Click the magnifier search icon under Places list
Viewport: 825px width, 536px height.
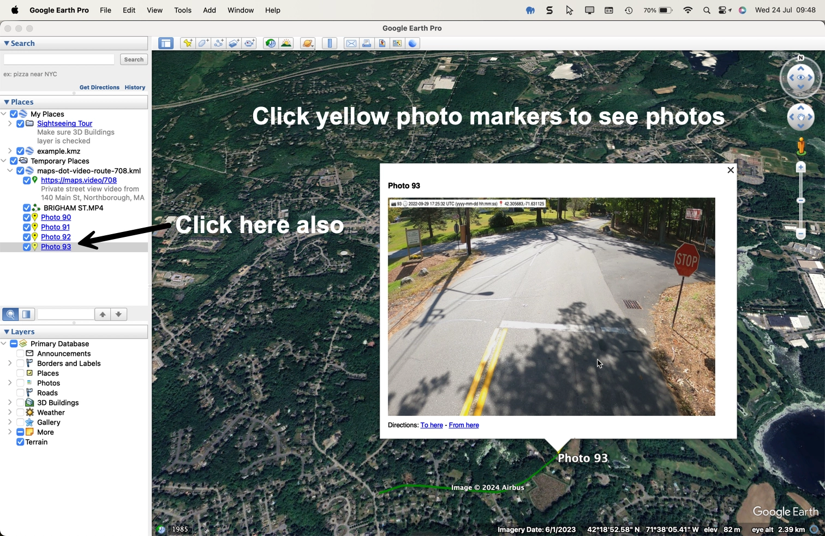point(10,314)
